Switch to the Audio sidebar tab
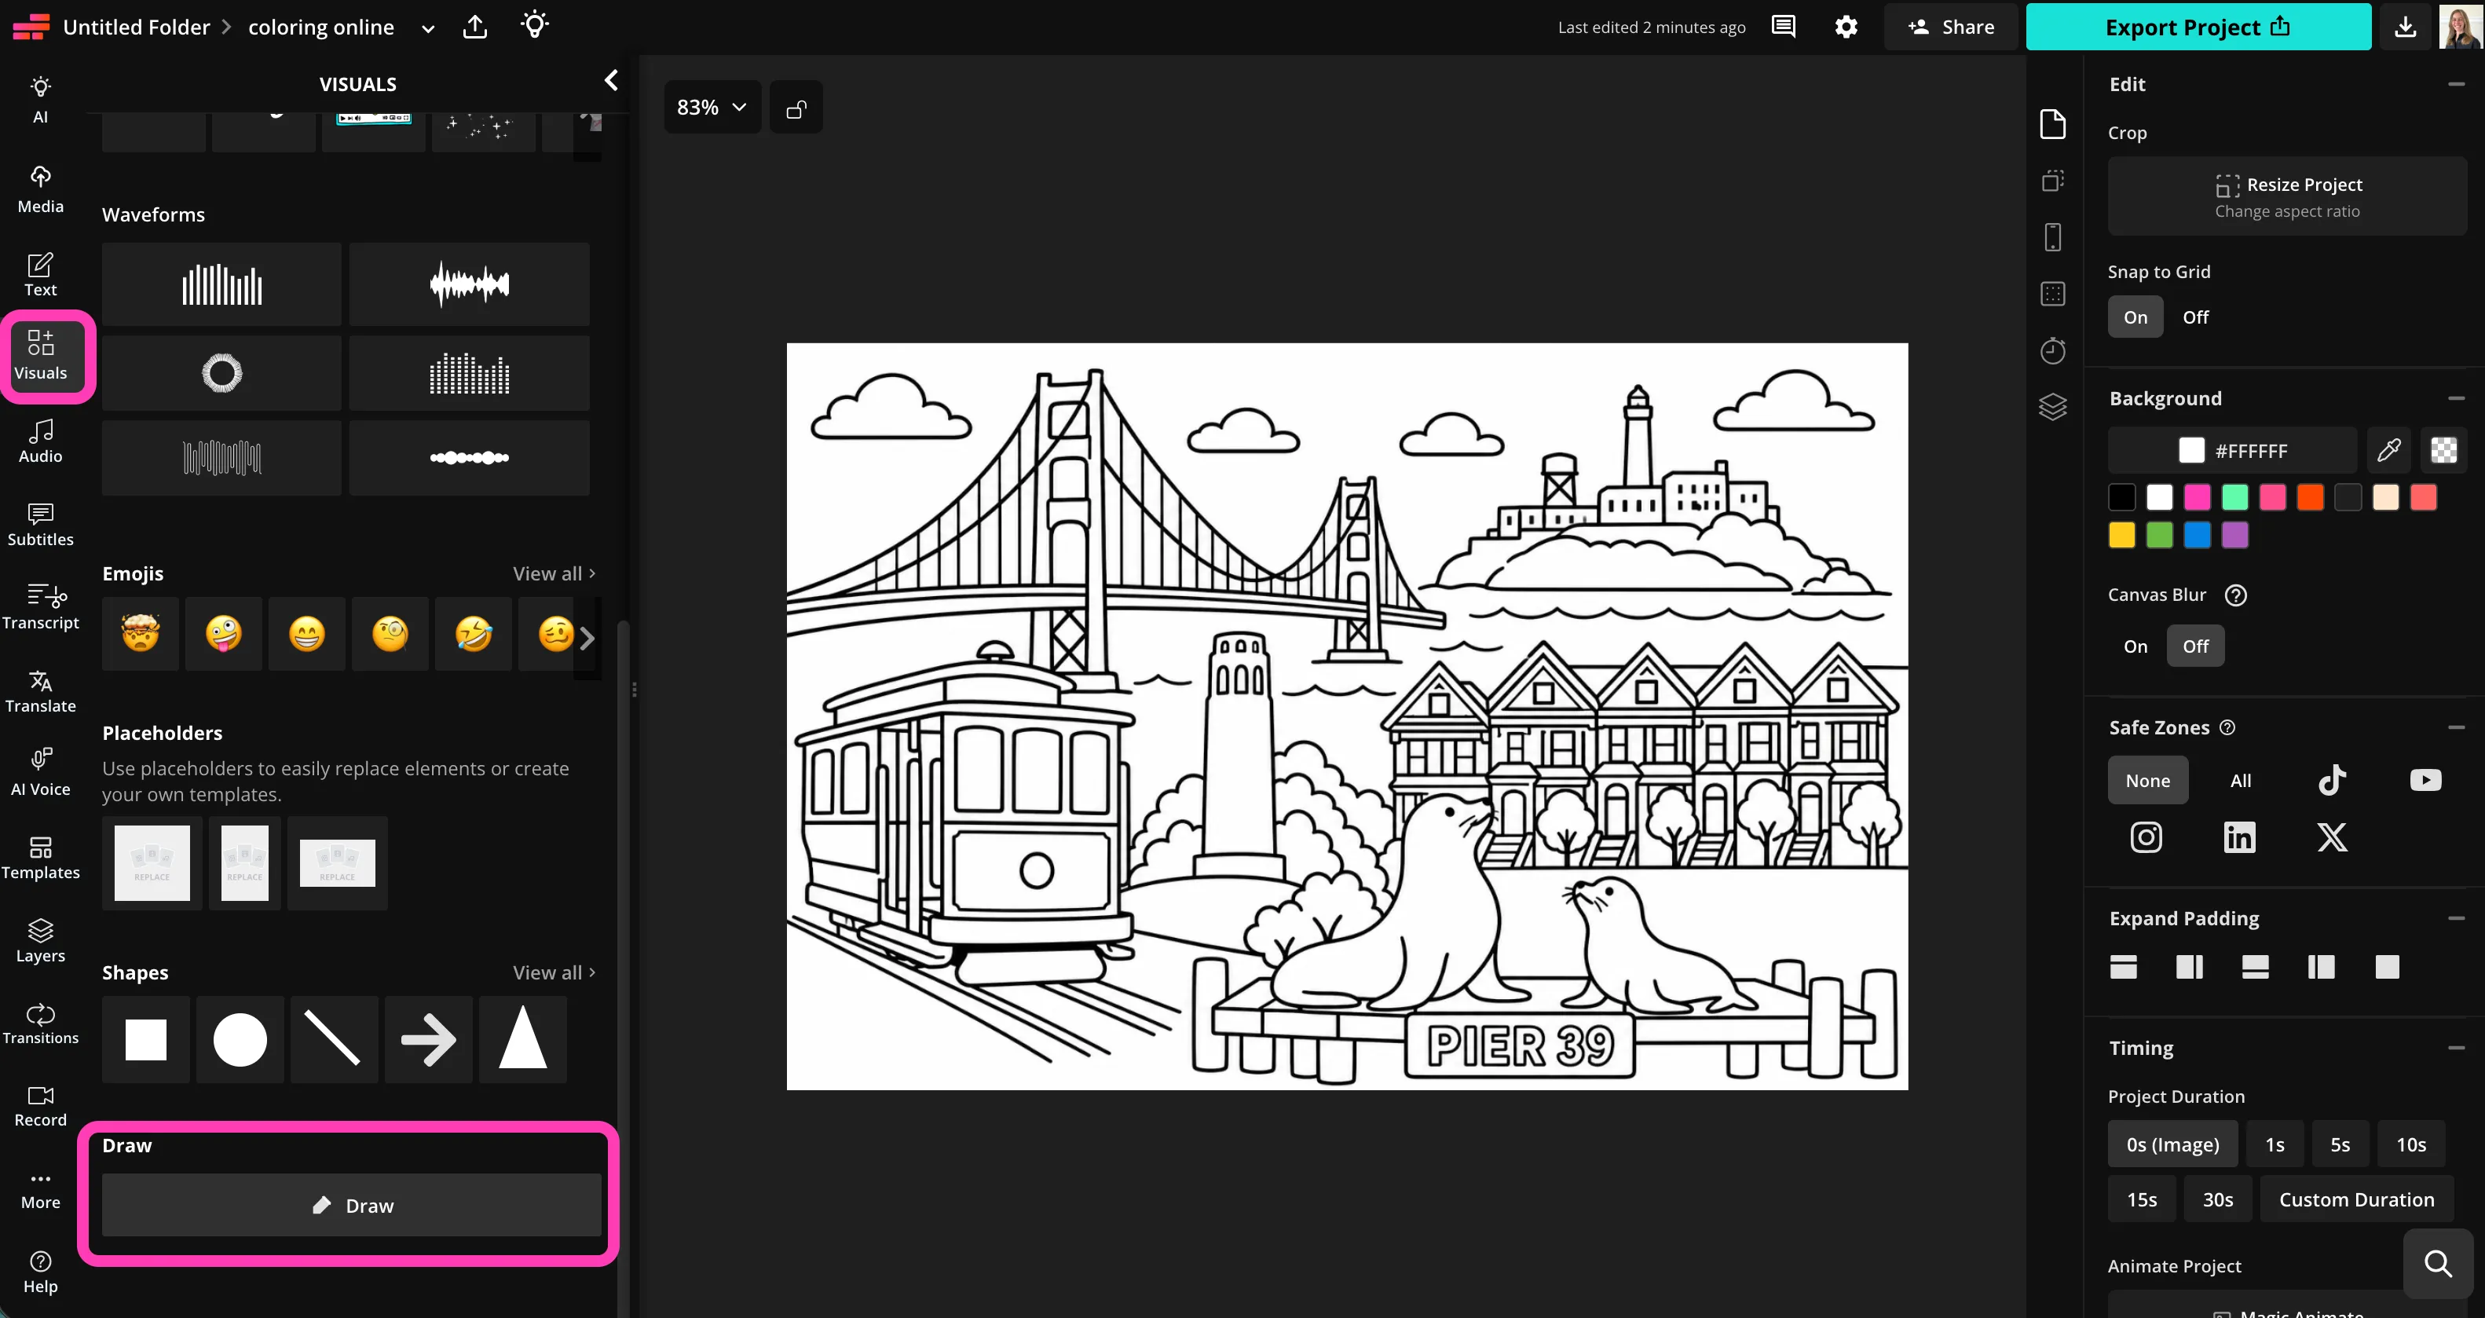 (x=41, y=441)
